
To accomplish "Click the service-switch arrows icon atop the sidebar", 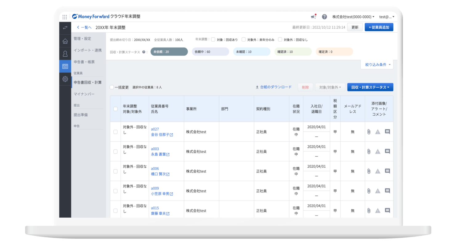I will click(65, 28).
